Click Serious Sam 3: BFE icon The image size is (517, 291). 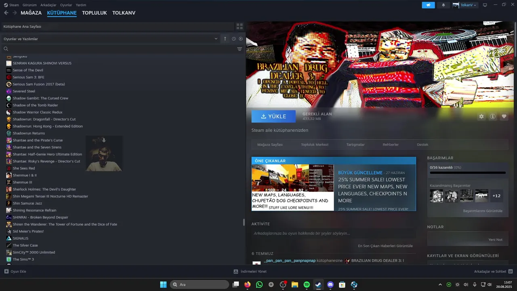[x=9, y=77]
